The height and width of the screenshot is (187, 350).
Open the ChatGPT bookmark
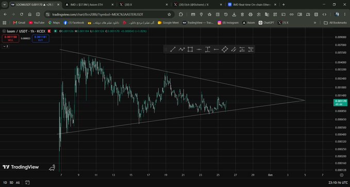(x=266, y=23)
